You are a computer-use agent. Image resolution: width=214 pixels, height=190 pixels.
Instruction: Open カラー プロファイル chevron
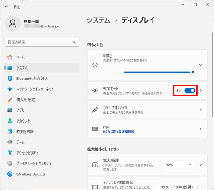coord(201,110)
